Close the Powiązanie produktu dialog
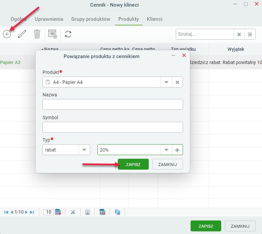 (x=184, y=55)
